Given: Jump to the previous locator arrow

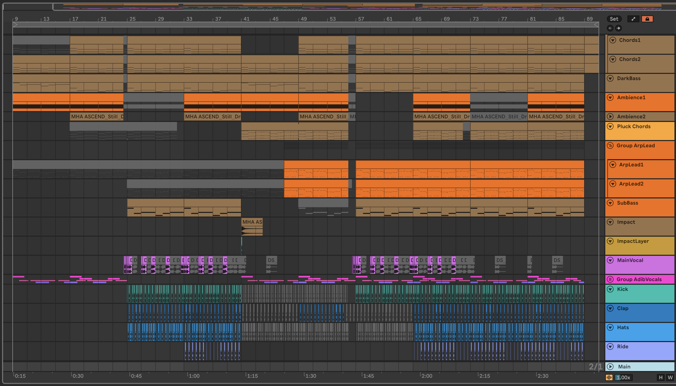Looking at the screenshot, I should (610, 28).
